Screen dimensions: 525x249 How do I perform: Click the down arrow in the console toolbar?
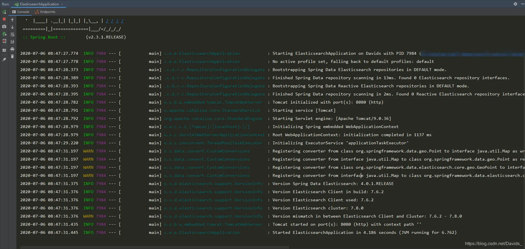click(x=12, y=27)
